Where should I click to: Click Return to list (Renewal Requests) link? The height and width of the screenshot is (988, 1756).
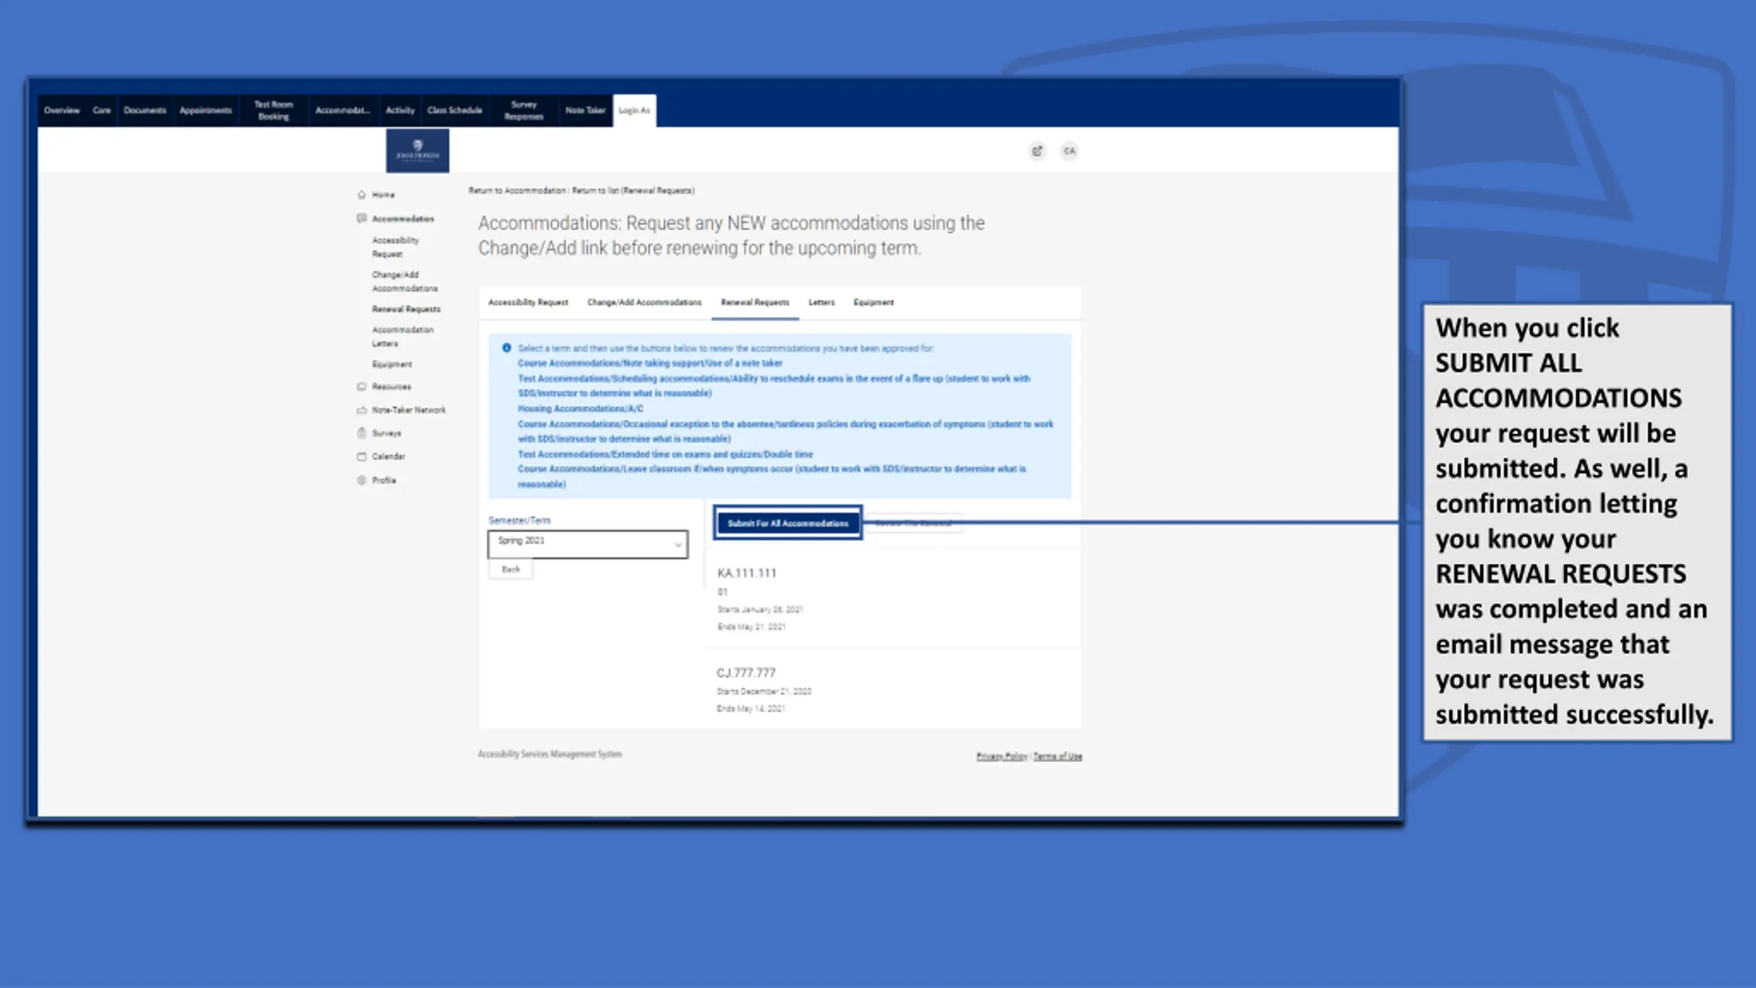[633, 191]
